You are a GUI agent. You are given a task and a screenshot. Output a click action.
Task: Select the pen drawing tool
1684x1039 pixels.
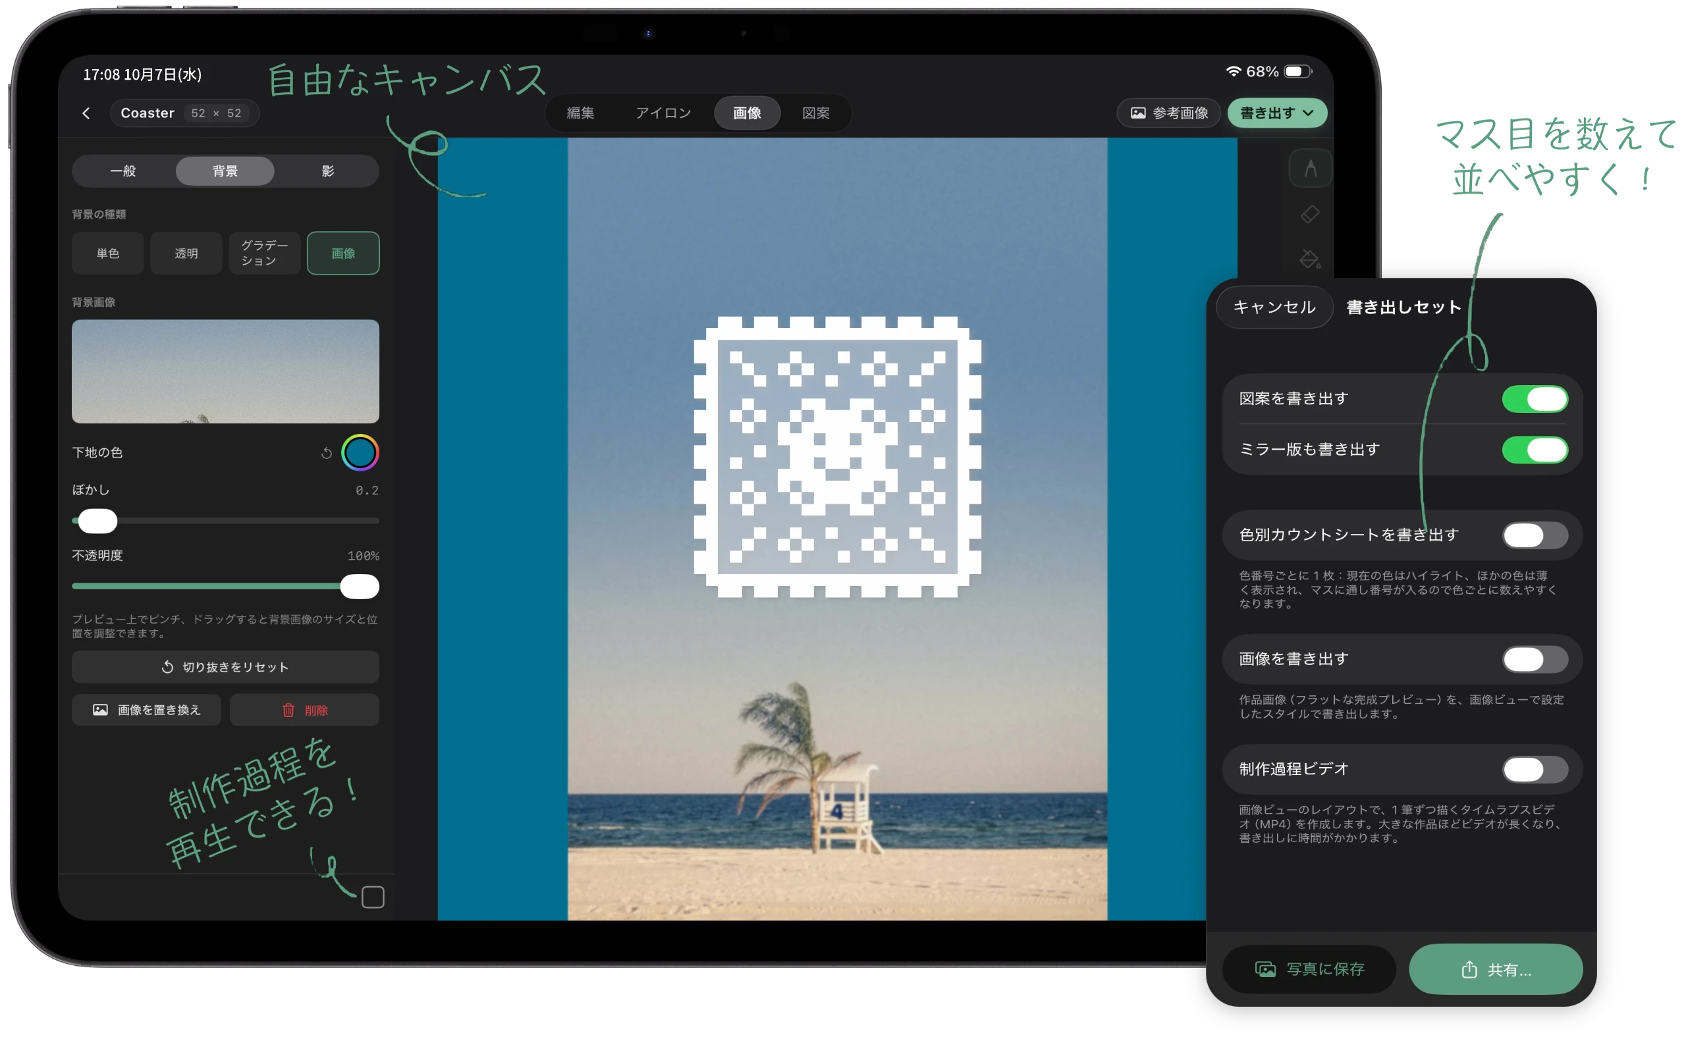(1310, 168)
